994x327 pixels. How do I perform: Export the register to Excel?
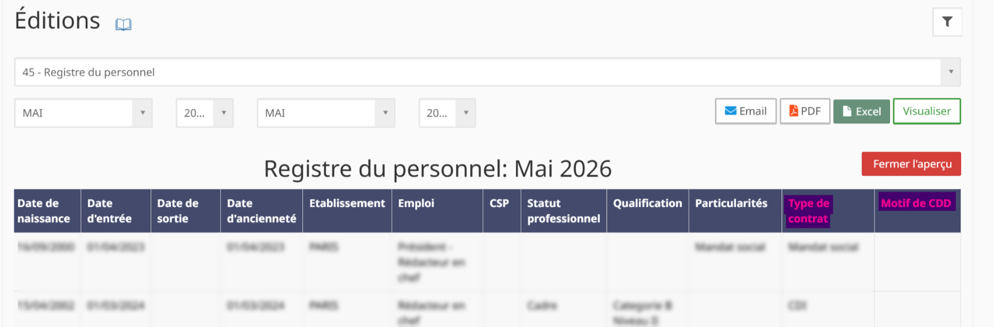tap(862, 111)
